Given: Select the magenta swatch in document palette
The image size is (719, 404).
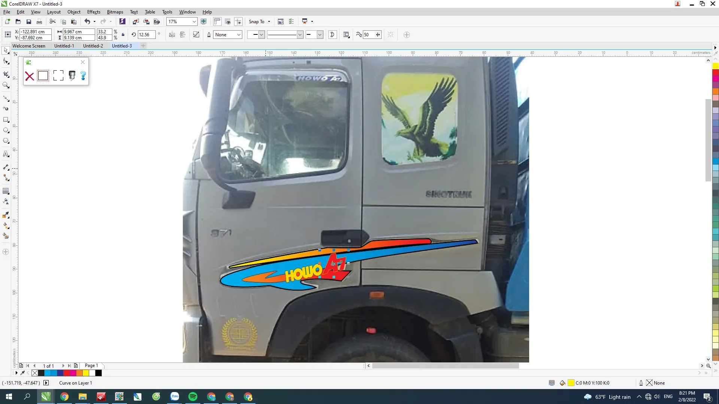Looking at the screenshot, I should tap(73, 373).
